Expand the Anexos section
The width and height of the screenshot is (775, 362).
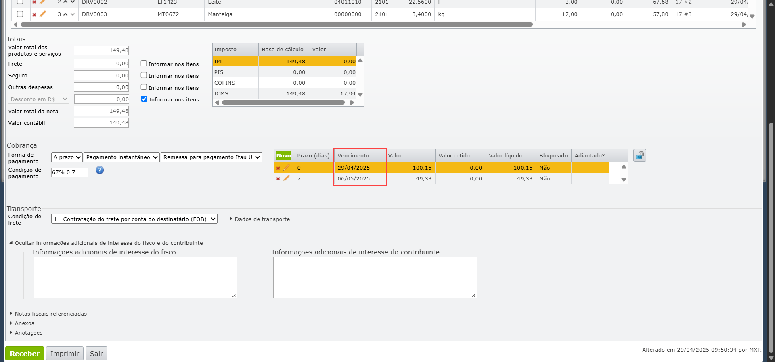tap(22, 323)
